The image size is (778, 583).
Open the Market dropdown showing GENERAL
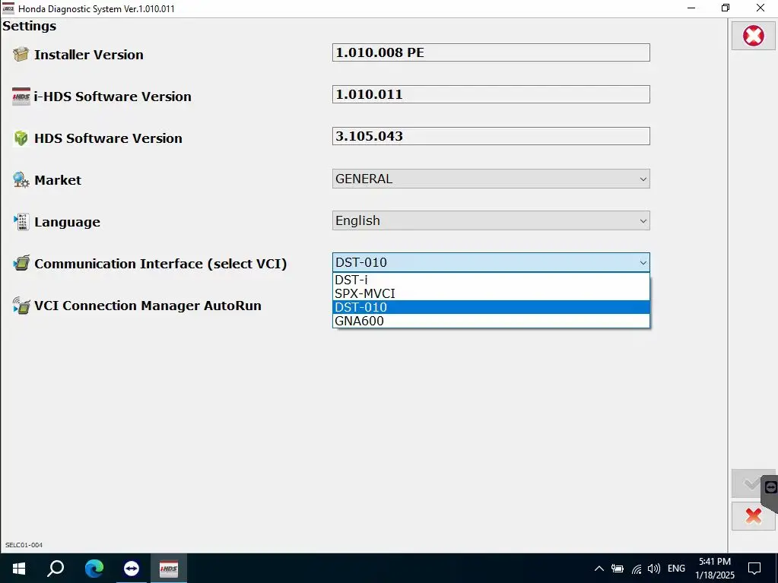coord(491,179)
